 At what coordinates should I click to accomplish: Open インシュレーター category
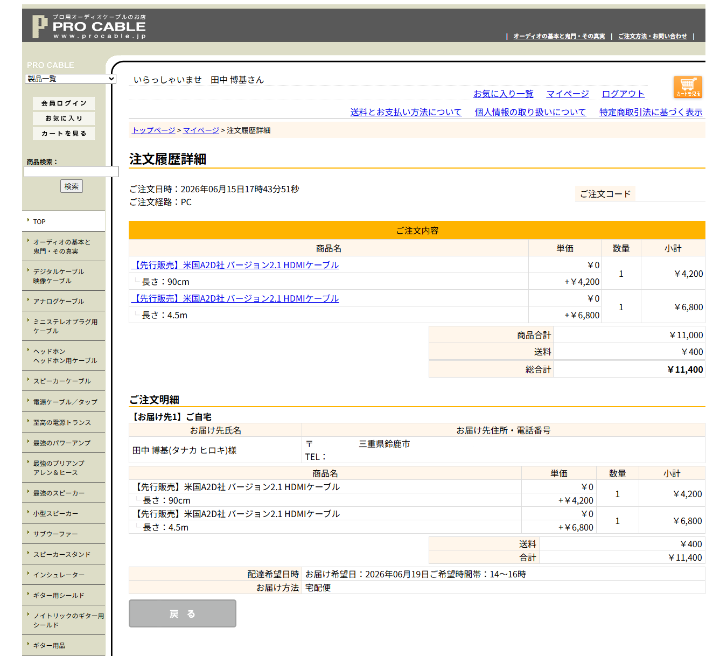64,575
